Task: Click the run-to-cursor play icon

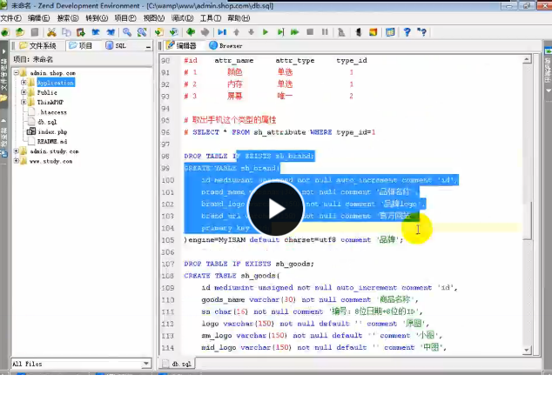Action: (280, 32)
